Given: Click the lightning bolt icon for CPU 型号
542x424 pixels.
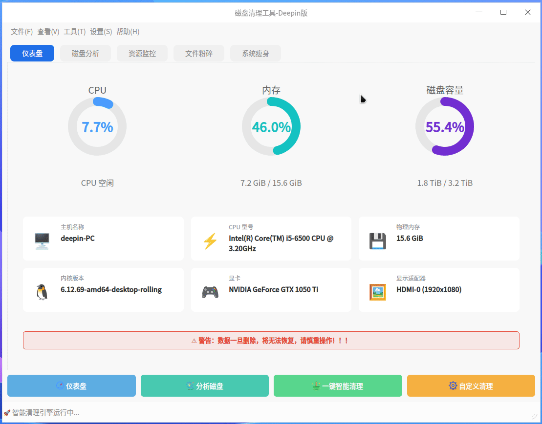Looking at the screenshot, I should click(x=210, y=241).
